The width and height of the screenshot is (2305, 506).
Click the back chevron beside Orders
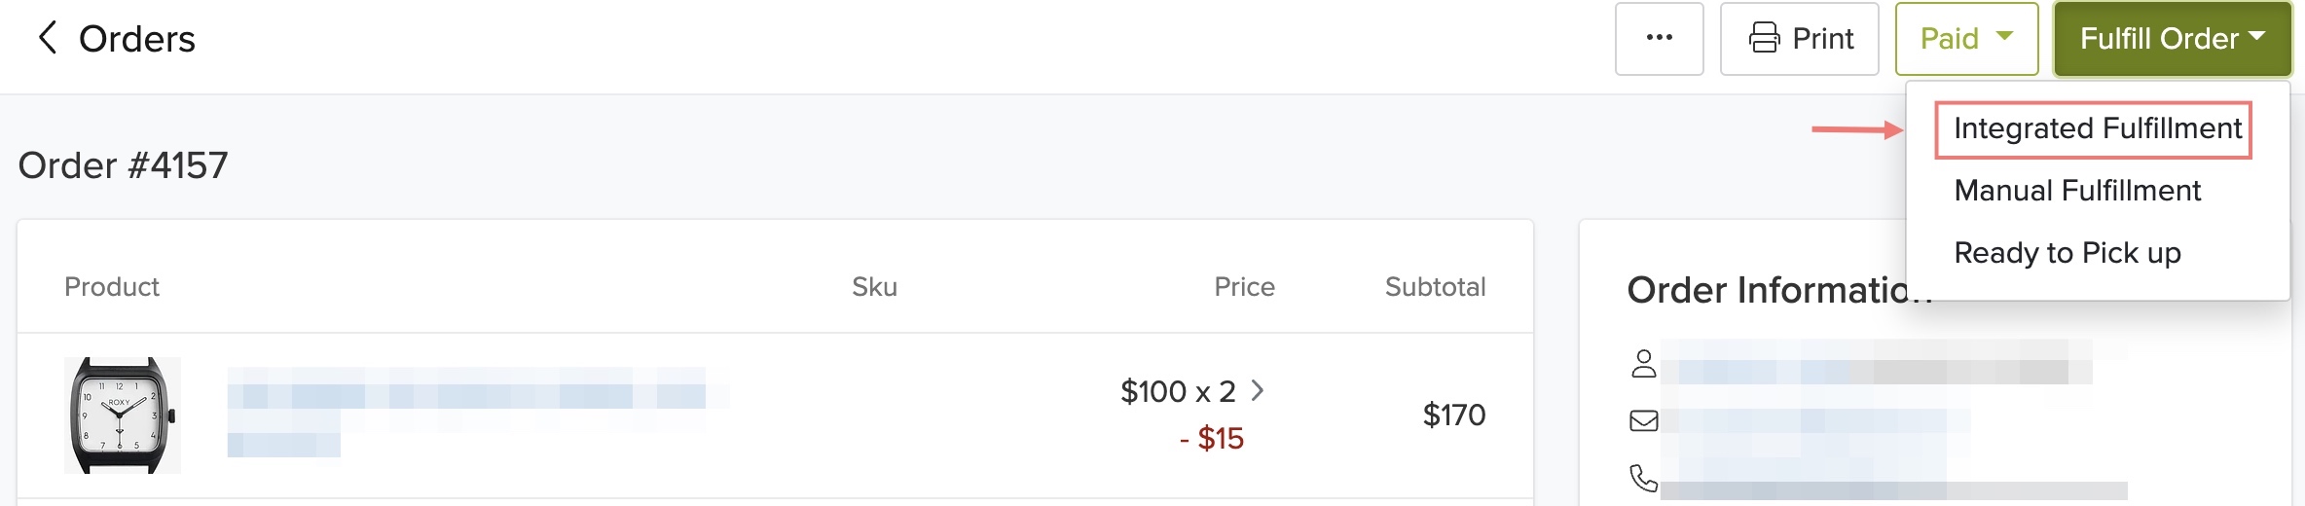pyautogui.click(x=47, y=38)
